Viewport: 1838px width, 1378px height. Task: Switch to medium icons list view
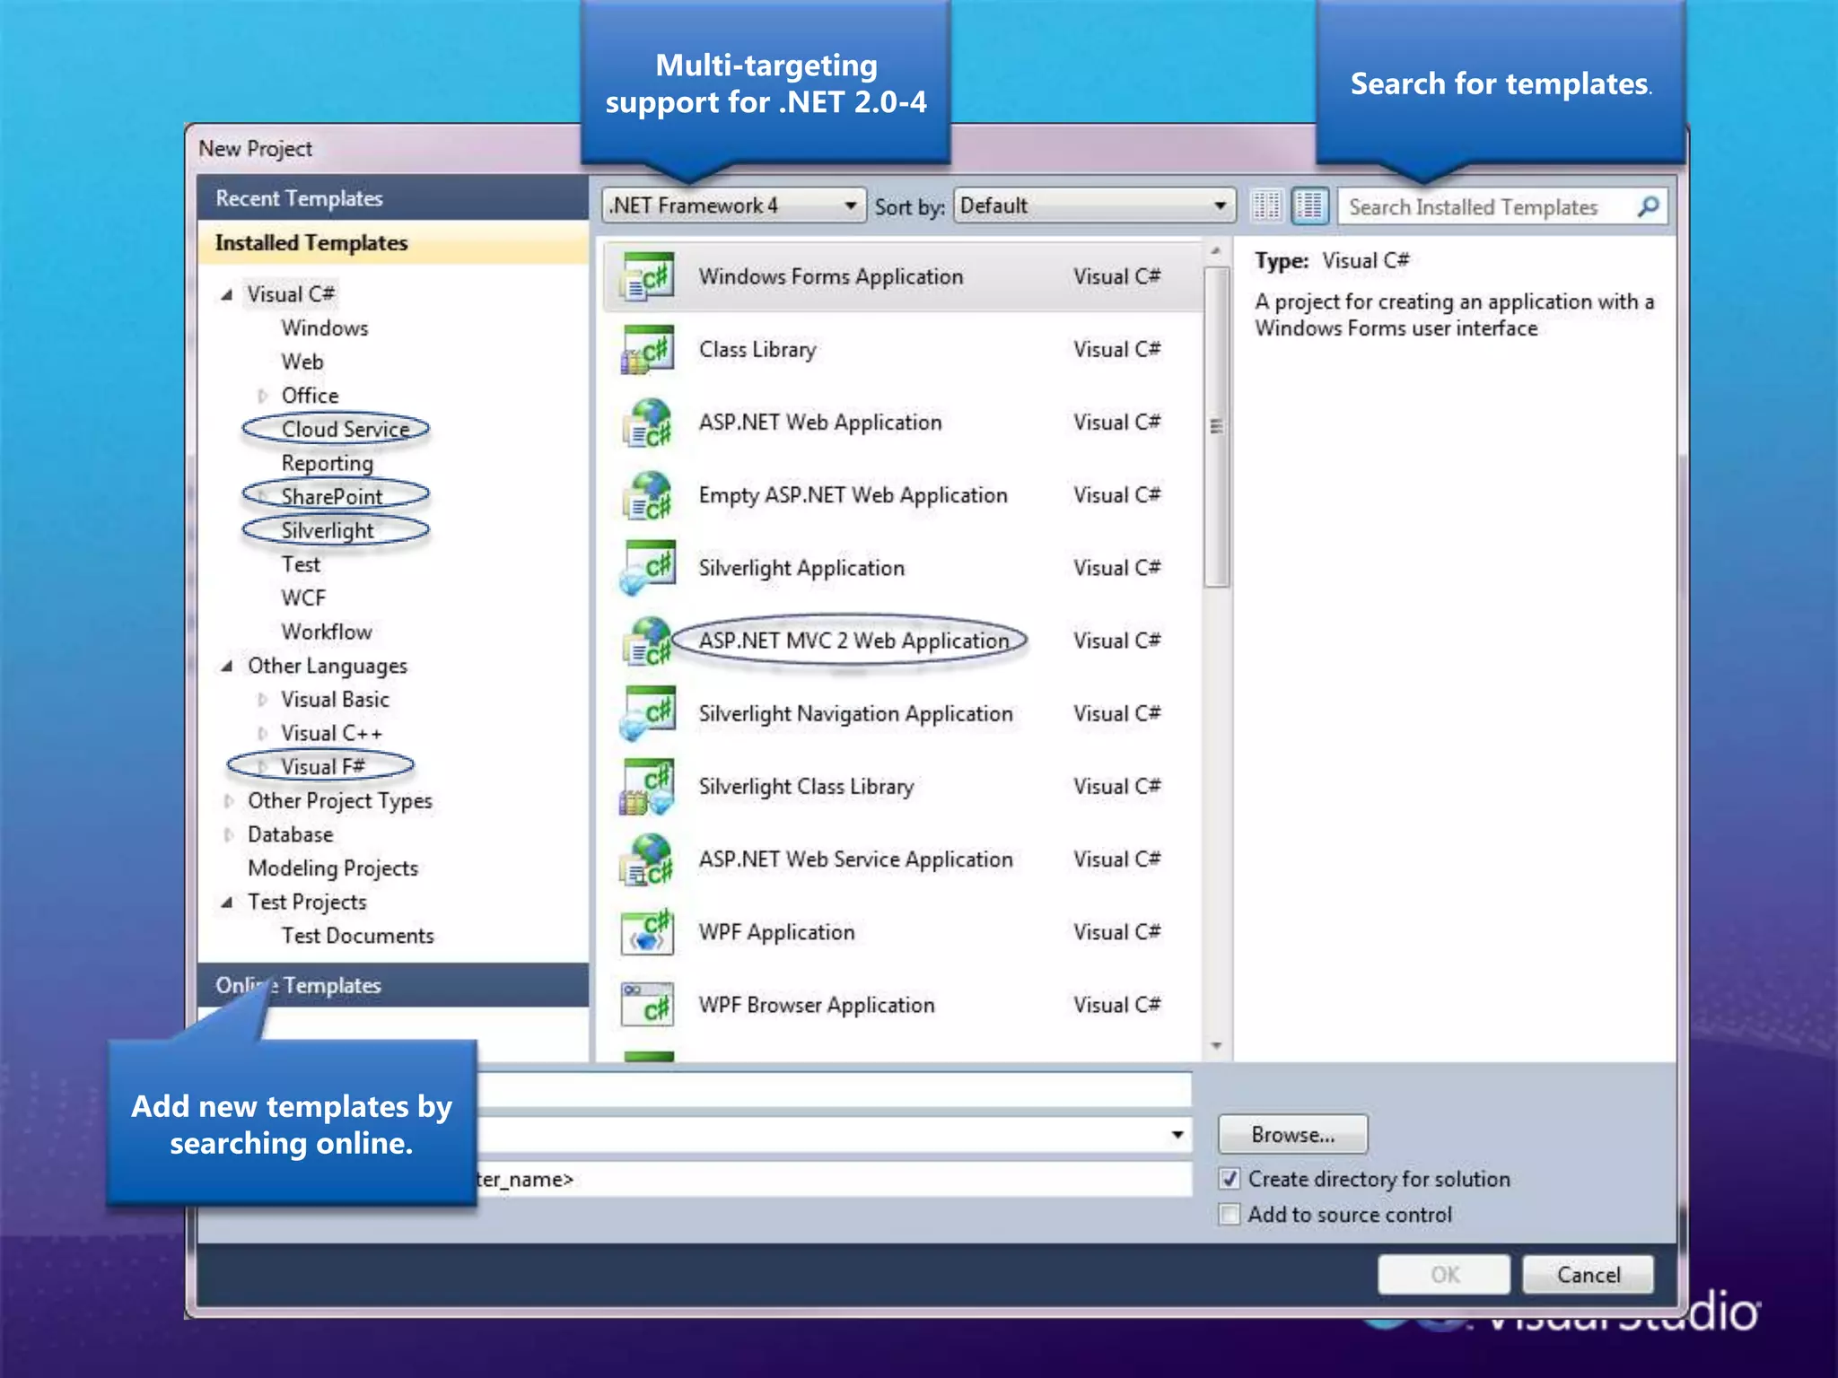coord(1310,206)
